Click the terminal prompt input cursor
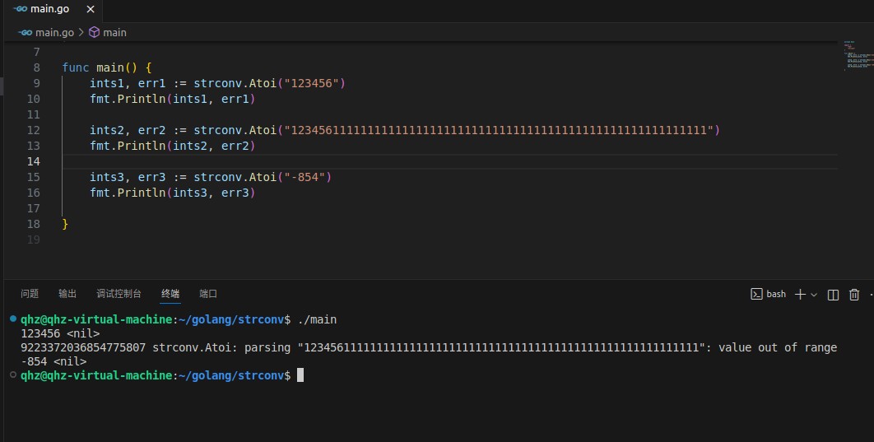This screenshot has height=442, width=874. 300,375
